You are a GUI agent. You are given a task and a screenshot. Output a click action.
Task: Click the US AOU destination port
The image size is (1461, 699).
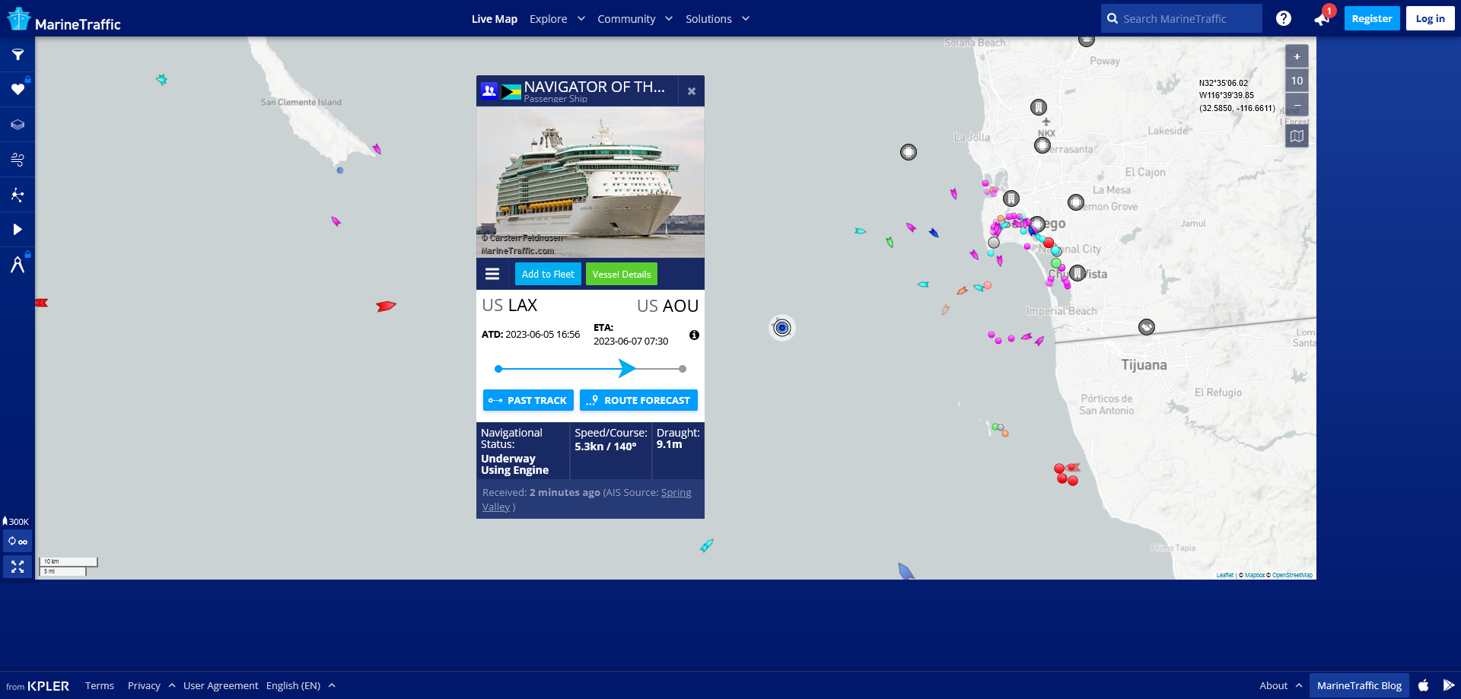tap(667, 306)
